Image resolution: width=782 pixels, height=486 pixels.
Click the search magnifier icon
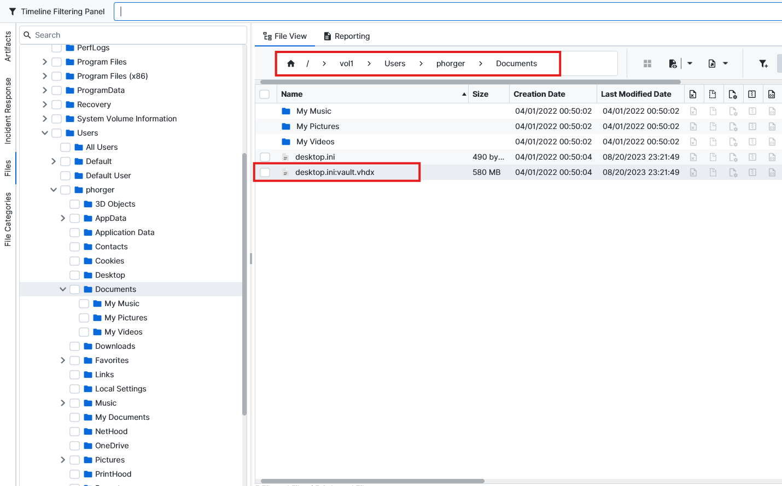click(27, 35)
